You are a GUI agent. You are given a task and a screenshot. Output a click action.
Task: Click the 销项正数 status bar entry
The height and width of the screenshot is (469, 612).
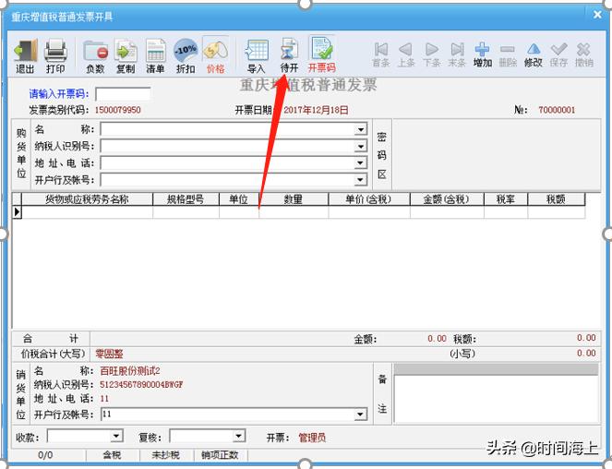click(x=220, y=454)
